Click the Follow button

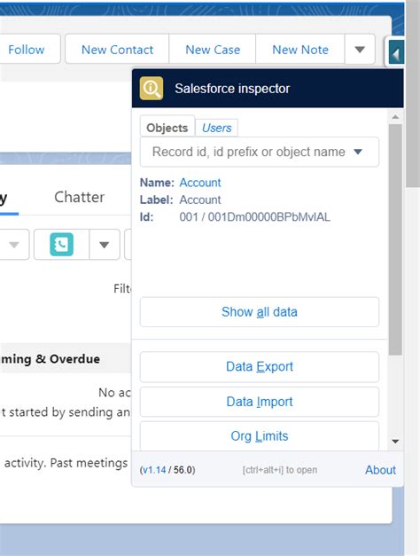27,50
